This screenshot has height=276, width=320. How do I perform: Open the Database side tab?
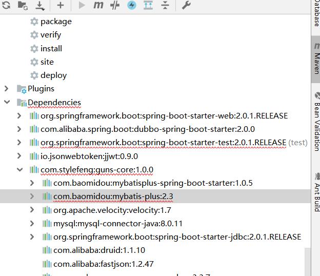(316, 14)
